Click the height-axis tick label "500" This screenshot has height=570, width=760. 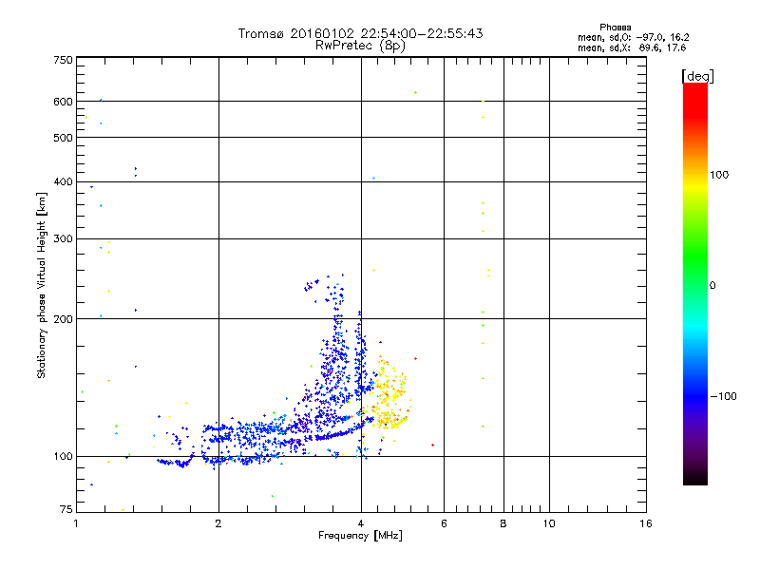tap(63, 138)
